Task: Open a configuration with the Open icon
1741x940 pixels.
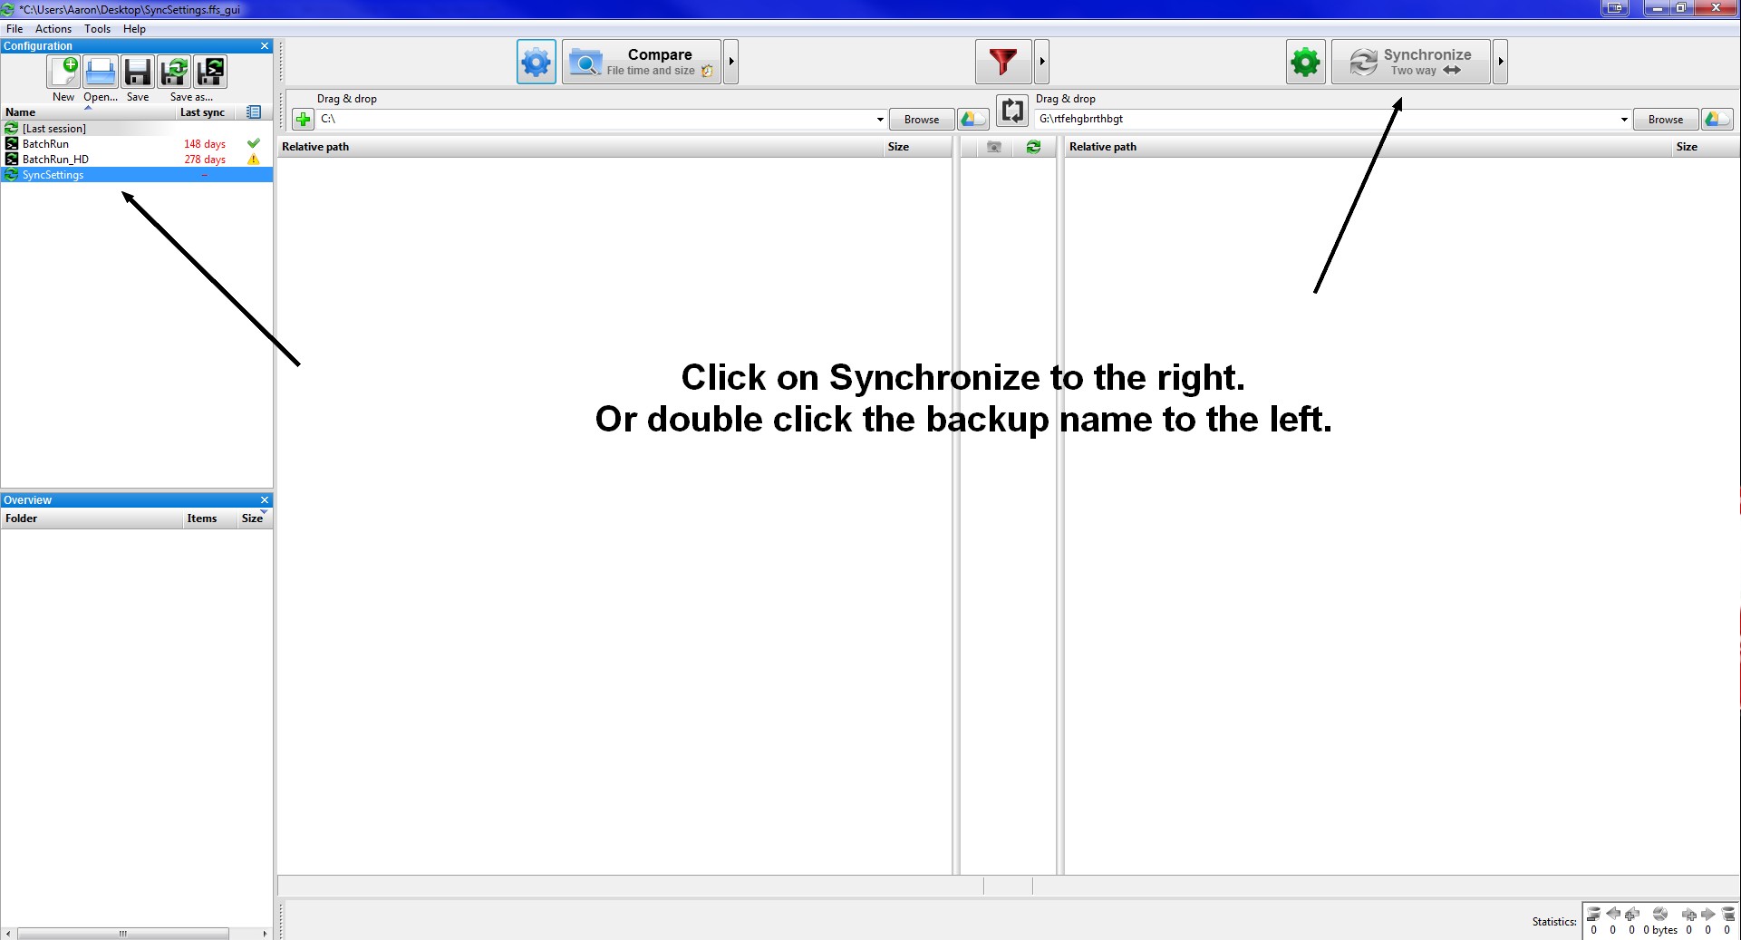Action: (x=101, y=72)
